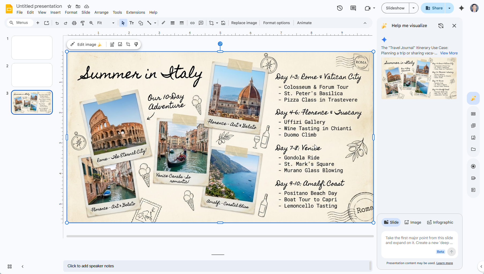Open the Slideshow options dropdown arrow
The image size is (484, 274).
[x=414, y=8]
